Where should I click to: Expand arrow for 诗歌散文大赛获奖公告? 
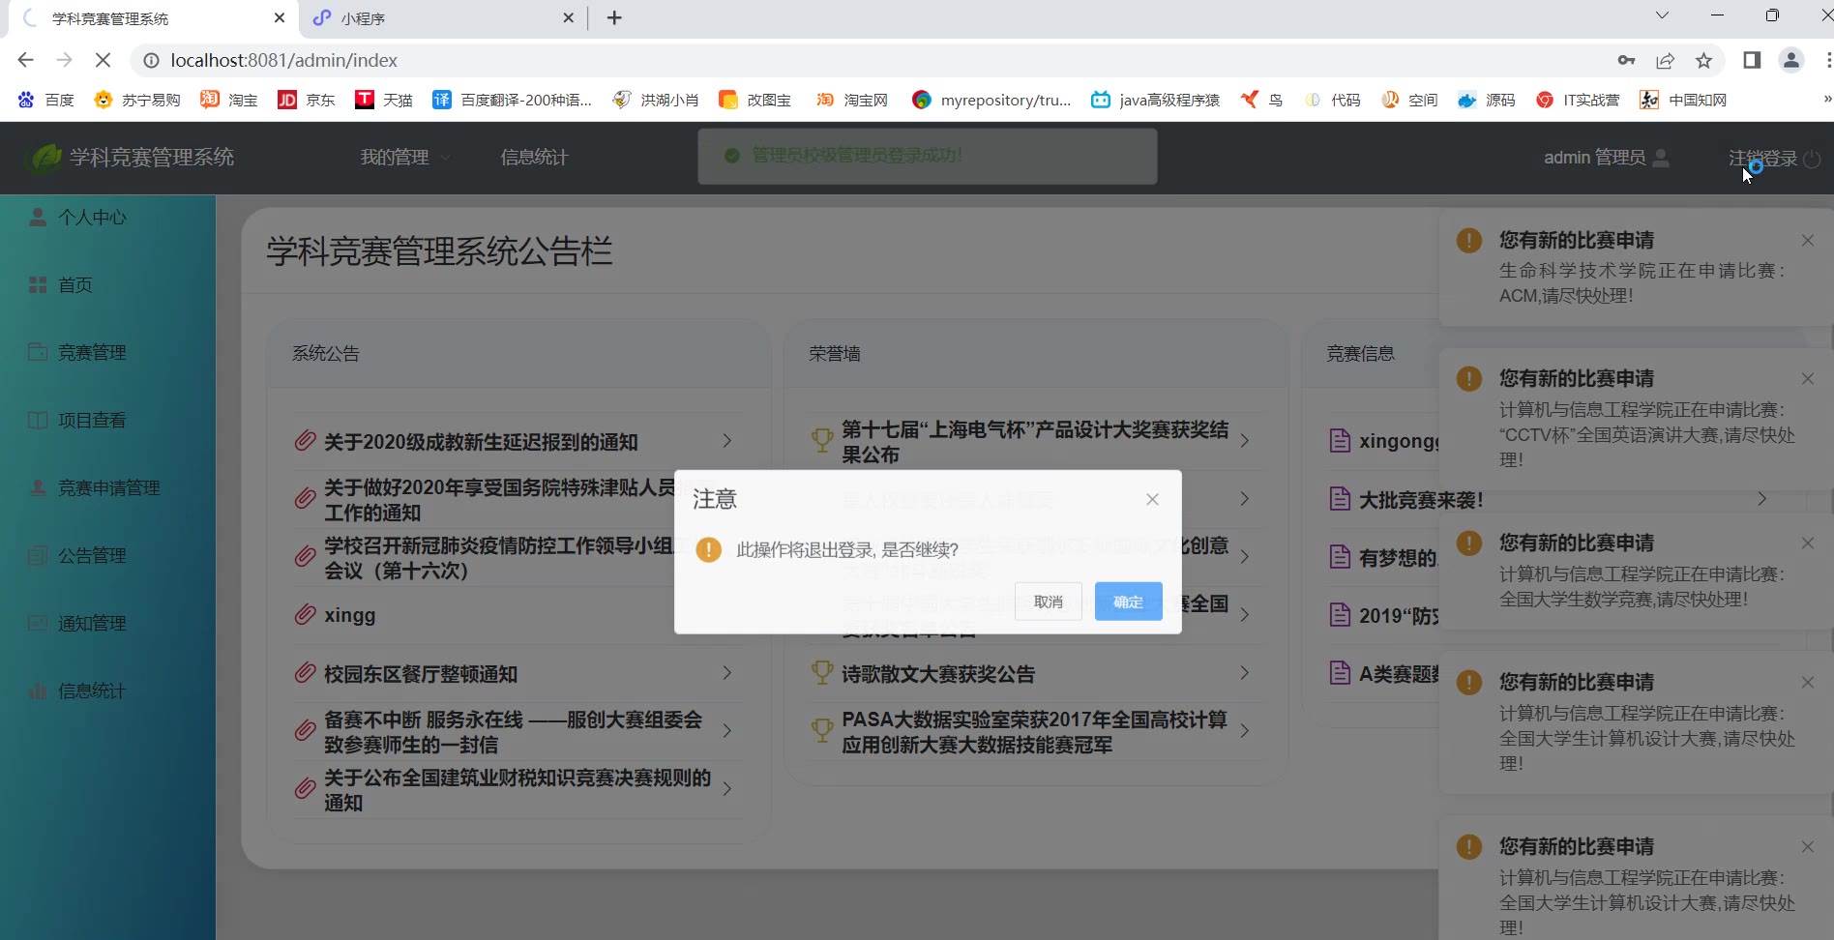[x=1245, y=673]
